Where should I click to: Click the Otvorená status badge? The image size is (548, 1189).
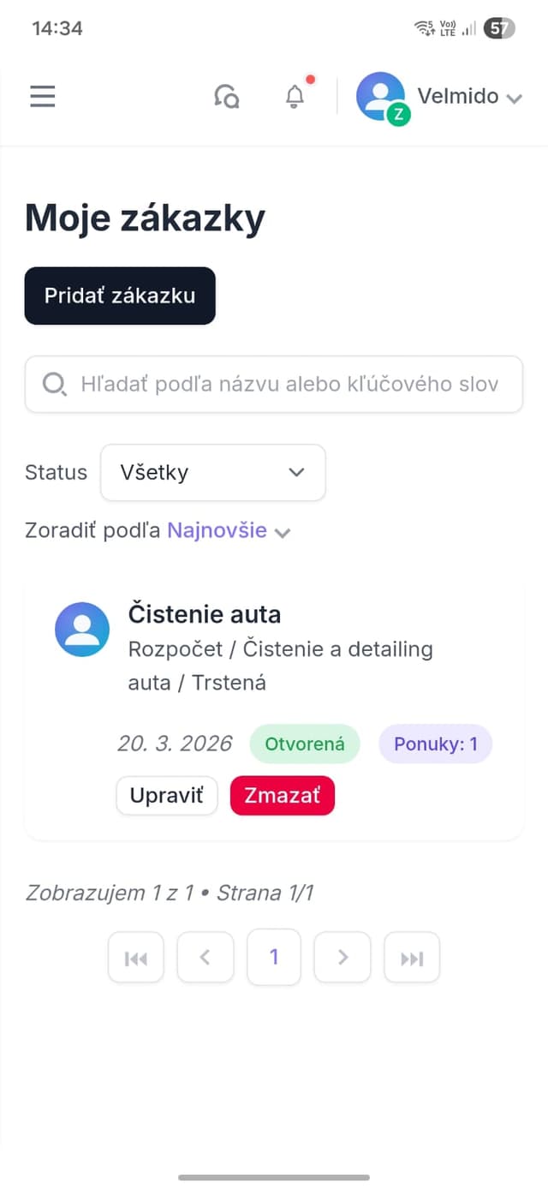(x=304, y=744)
